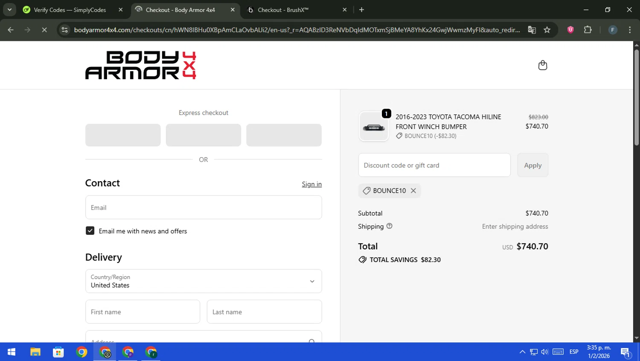The width and height of the screenshot is (640, 361).
Task: Click the shipping info question mark icon
Action: (389, 226)
